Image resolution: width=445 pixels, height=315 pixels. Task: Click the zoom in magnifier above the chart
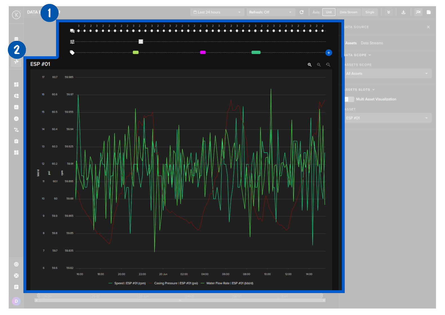310,65
